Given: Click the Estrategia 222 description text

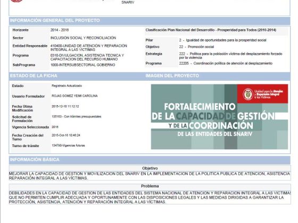Looking at the screenshot, I should tap(230, 56).
